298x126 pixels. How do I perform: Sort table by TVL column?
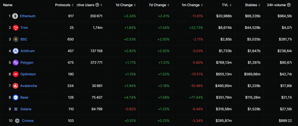pyautogui.click(x=227, y=5)
